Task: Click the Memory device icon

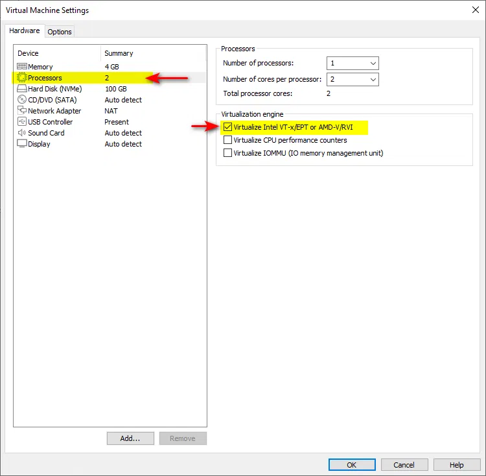Action: pos(21,66)
